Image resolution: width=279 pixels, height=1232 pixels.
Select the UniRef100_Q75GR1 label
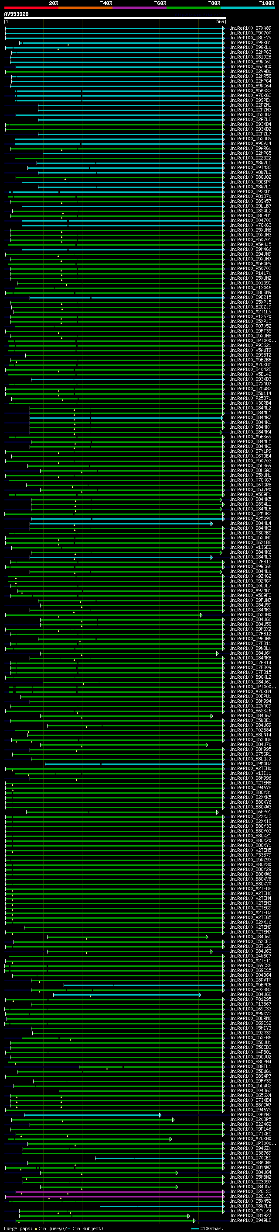pos(250,754)
